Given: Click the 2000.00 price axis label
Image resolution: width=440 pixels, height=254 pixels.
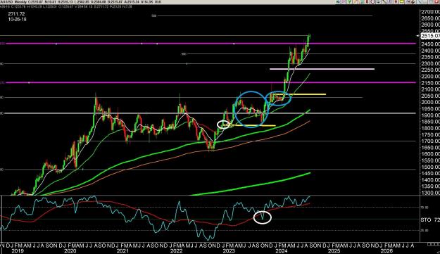Looking at the screenshot, I should click(x=430, y=102).
